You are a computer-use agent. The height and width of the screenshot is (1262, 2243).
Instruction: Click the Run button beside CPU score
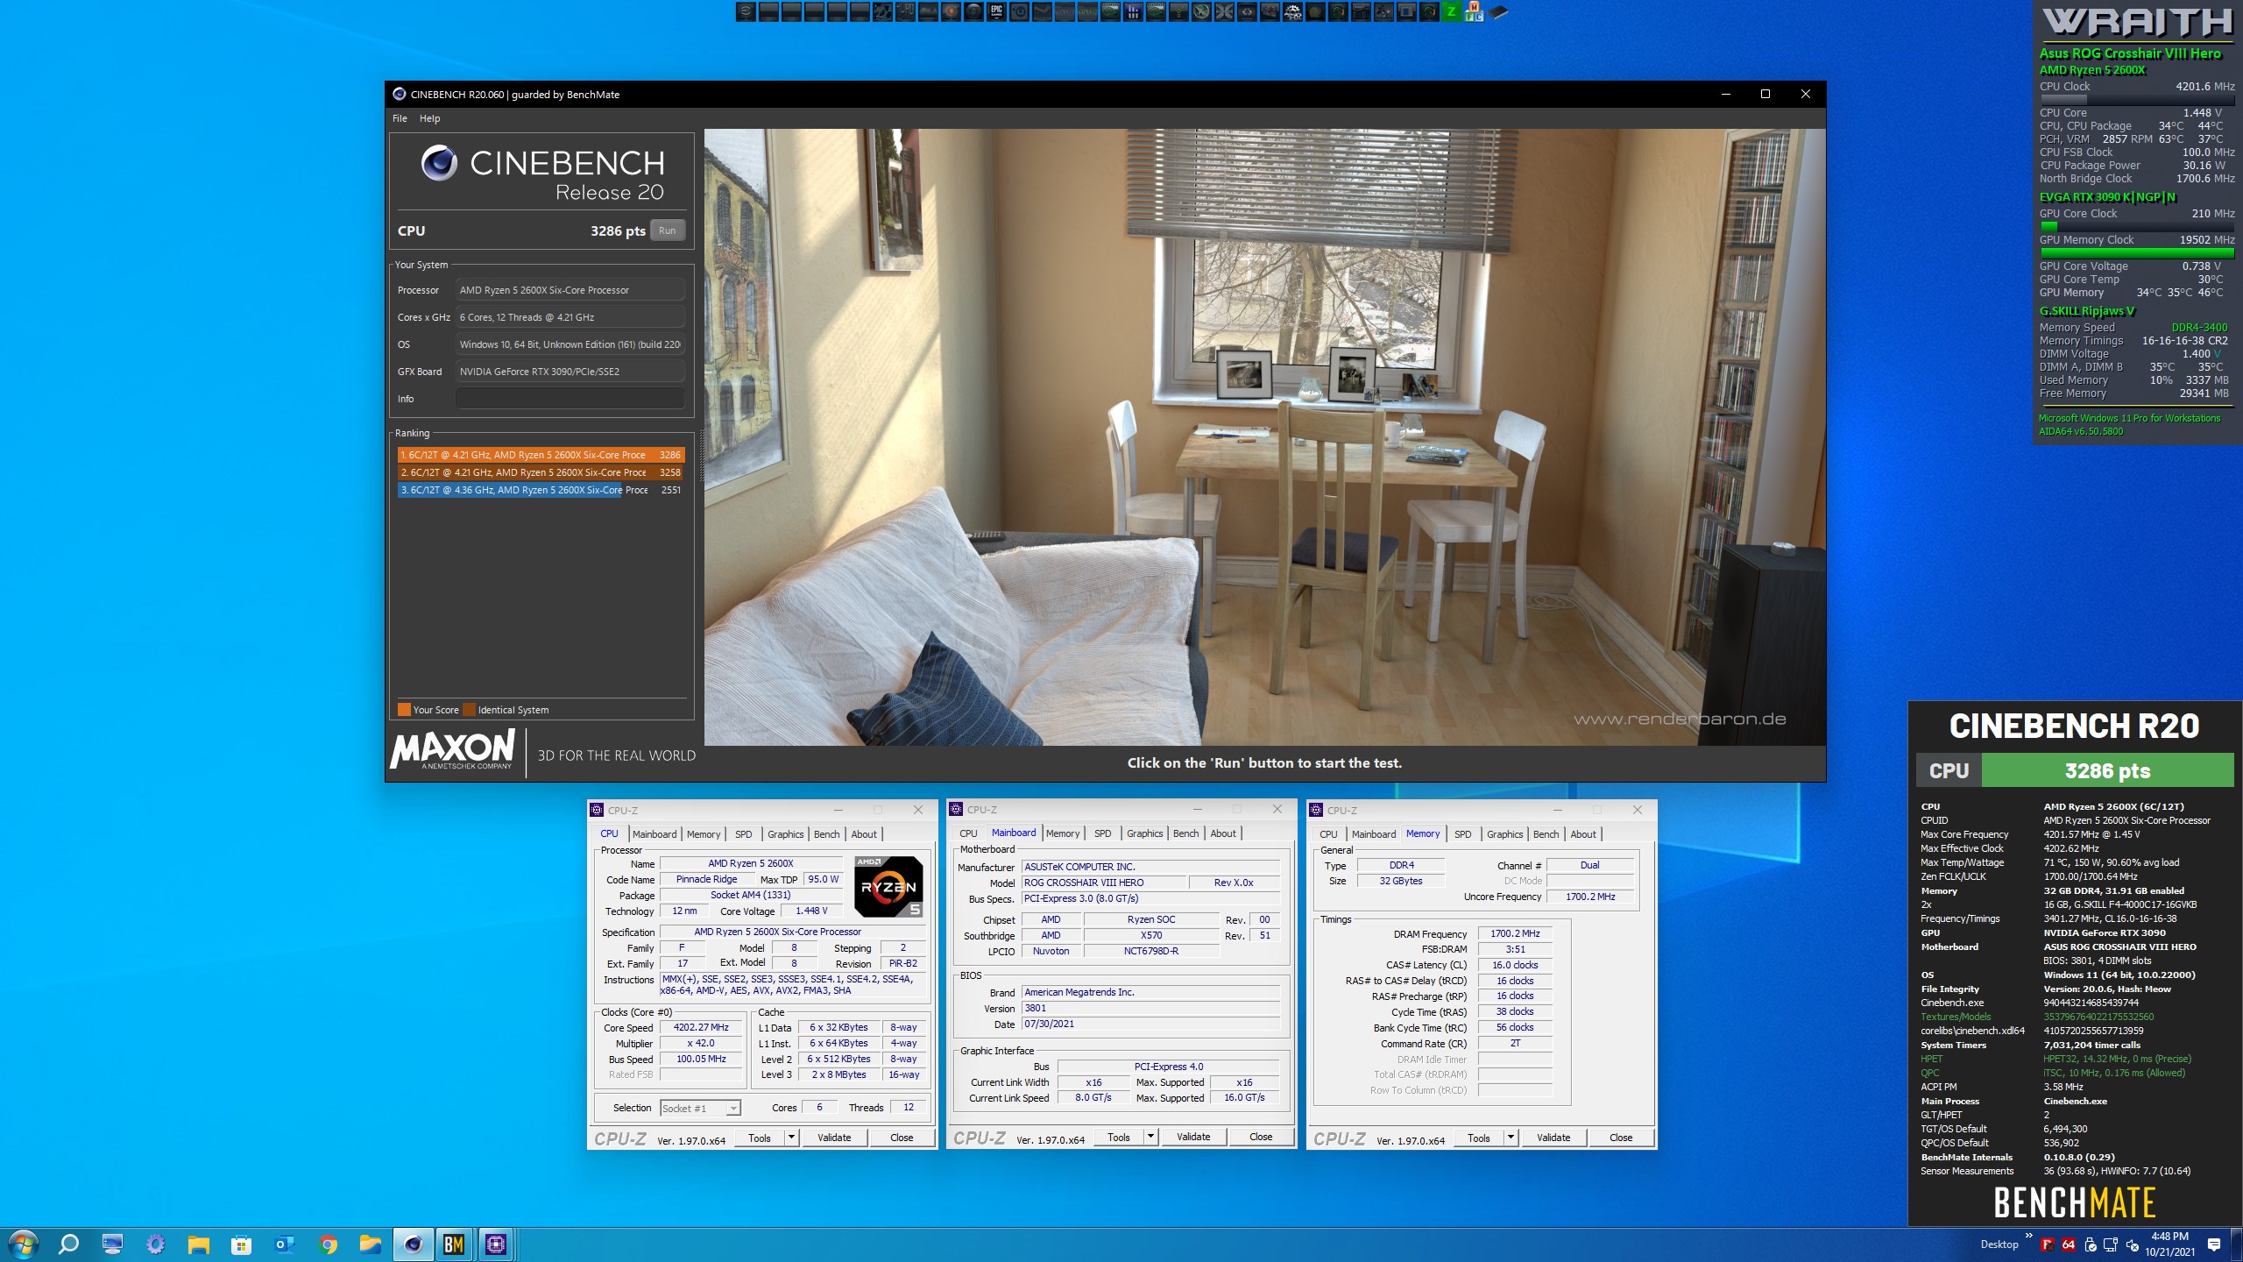click(x=668, y=230)
